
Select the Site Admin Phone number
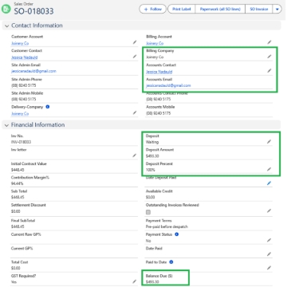point(24,85)
